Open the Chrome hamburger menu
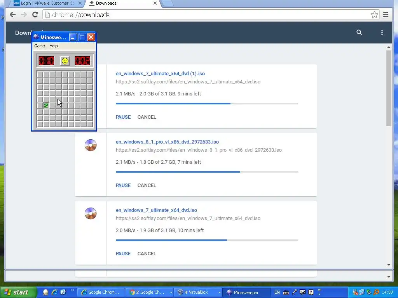398x298 pixels. 386,15
